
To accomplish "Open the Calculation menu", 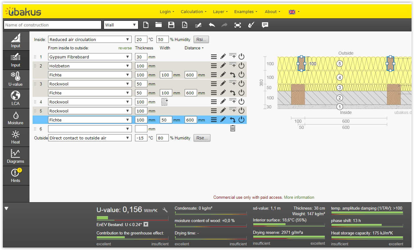I will (193, 11).
